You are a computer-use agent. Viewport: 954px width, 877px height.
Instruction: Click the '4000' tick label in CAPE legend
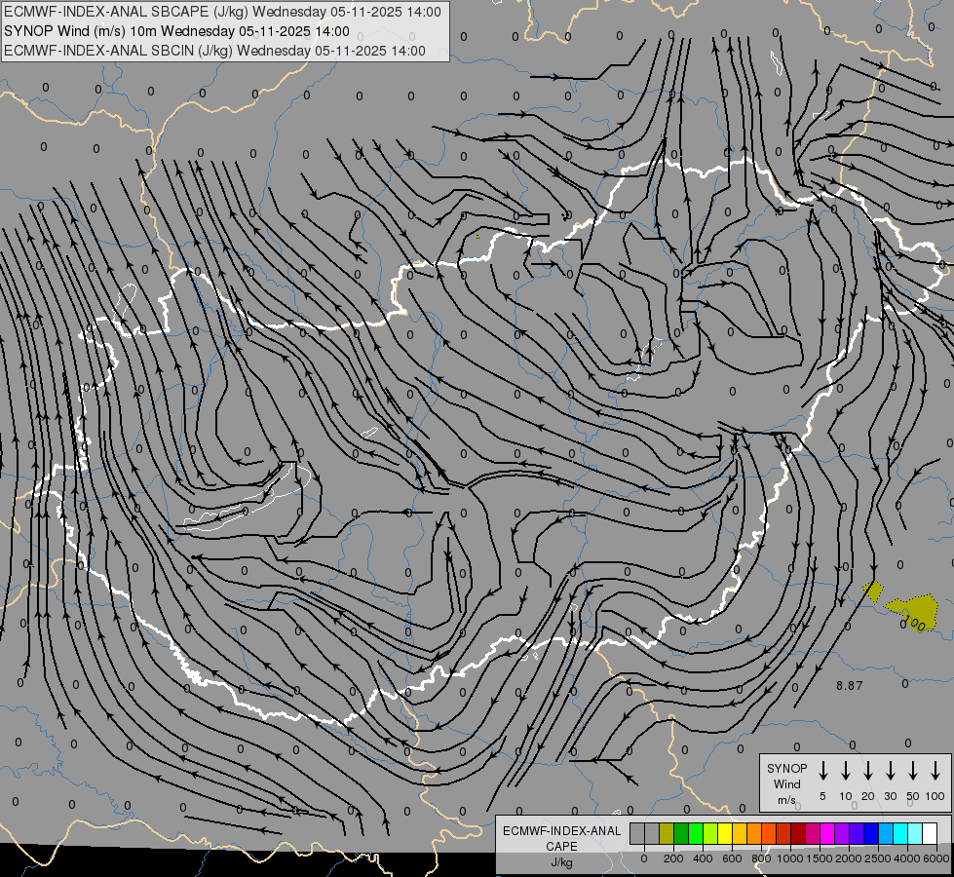907,858
